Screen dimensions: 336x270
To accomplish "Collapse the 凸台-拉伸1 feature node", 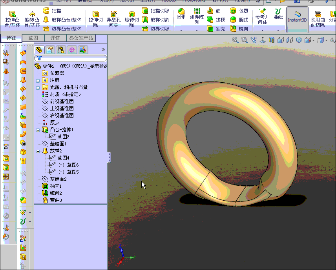I will click(38, 130).
